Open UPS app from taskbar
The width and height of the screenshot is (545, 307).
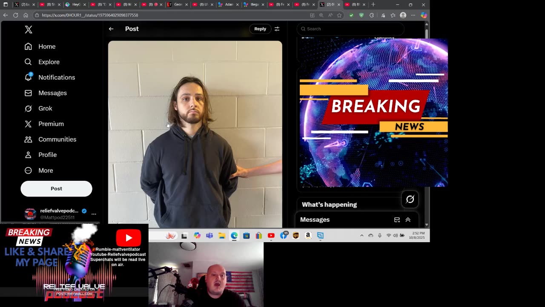[296, 235]
